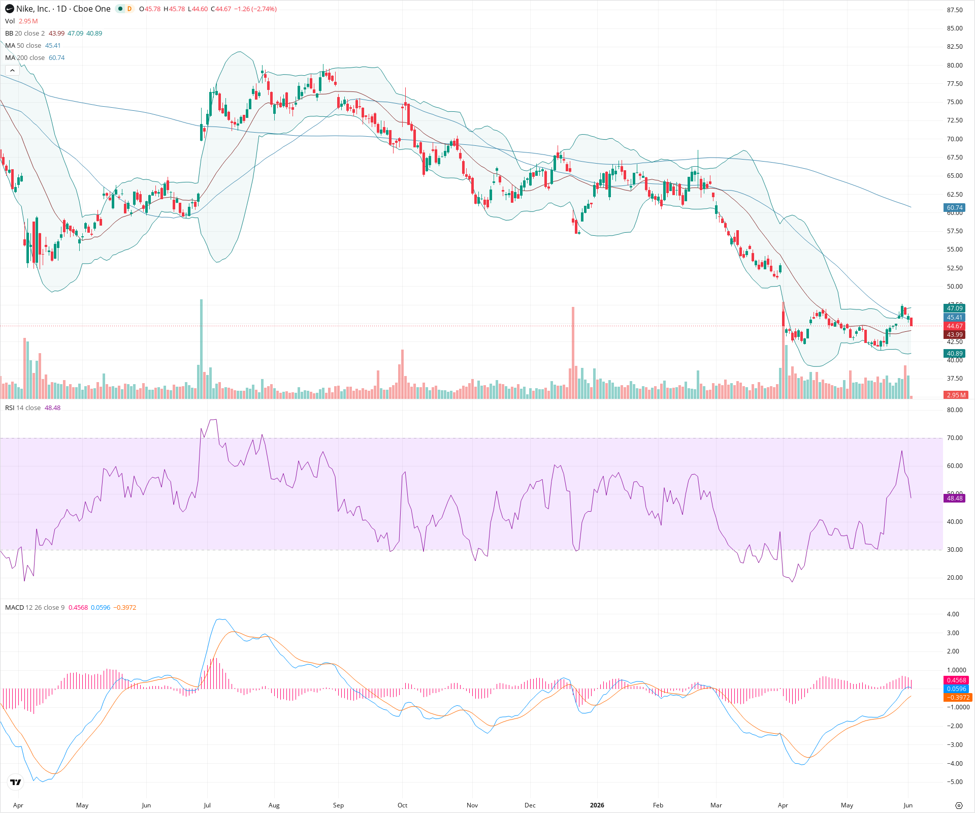975x813 pixels.
Task: Click the 48.48 RSI axis label
Action: pyautogui.click(x=955, y=498)
